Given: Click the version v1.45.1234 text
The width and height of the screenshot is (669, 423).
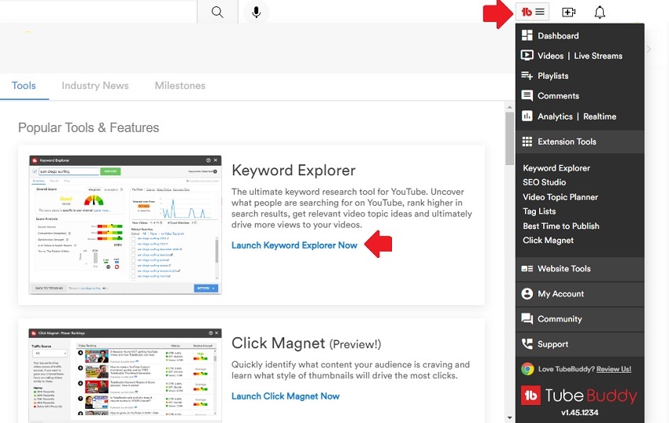Looking at the screenshot, I should tap(579, 413).
